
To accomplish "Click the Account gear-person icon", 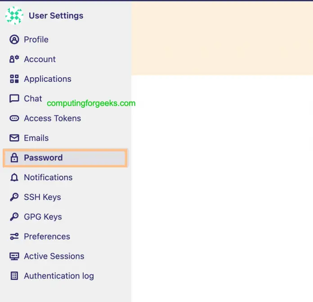I will [14, 59].
